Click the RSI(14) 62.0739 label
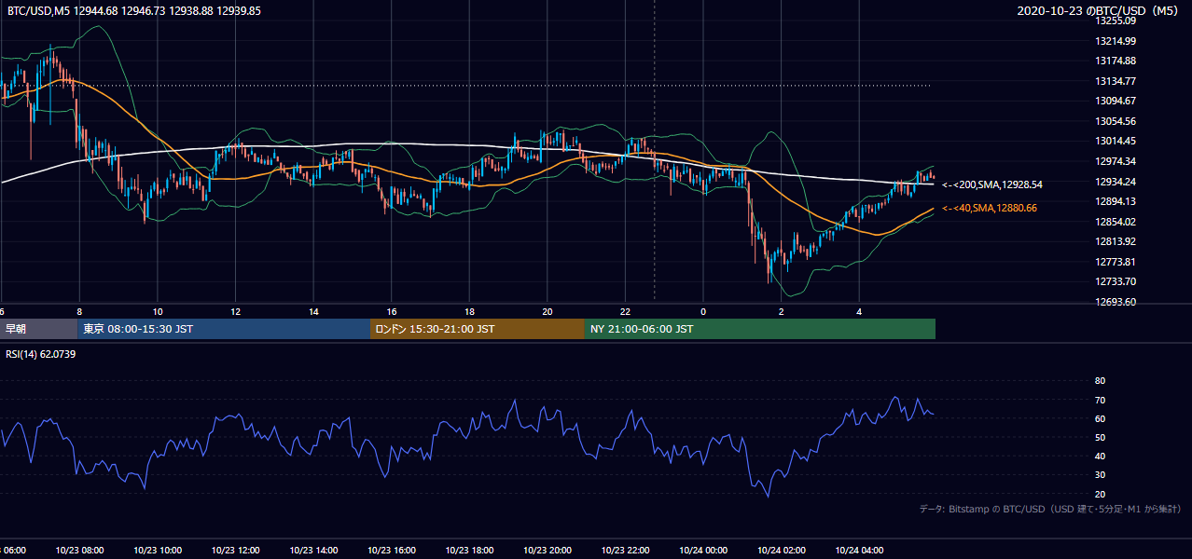This screenshot has width=1192, height=559. (41, 354)
